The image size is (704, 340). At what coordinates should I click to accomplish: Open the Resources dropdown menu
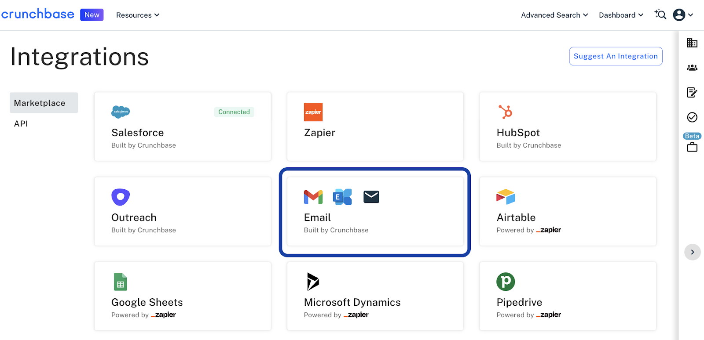click(x=138, y=15)
